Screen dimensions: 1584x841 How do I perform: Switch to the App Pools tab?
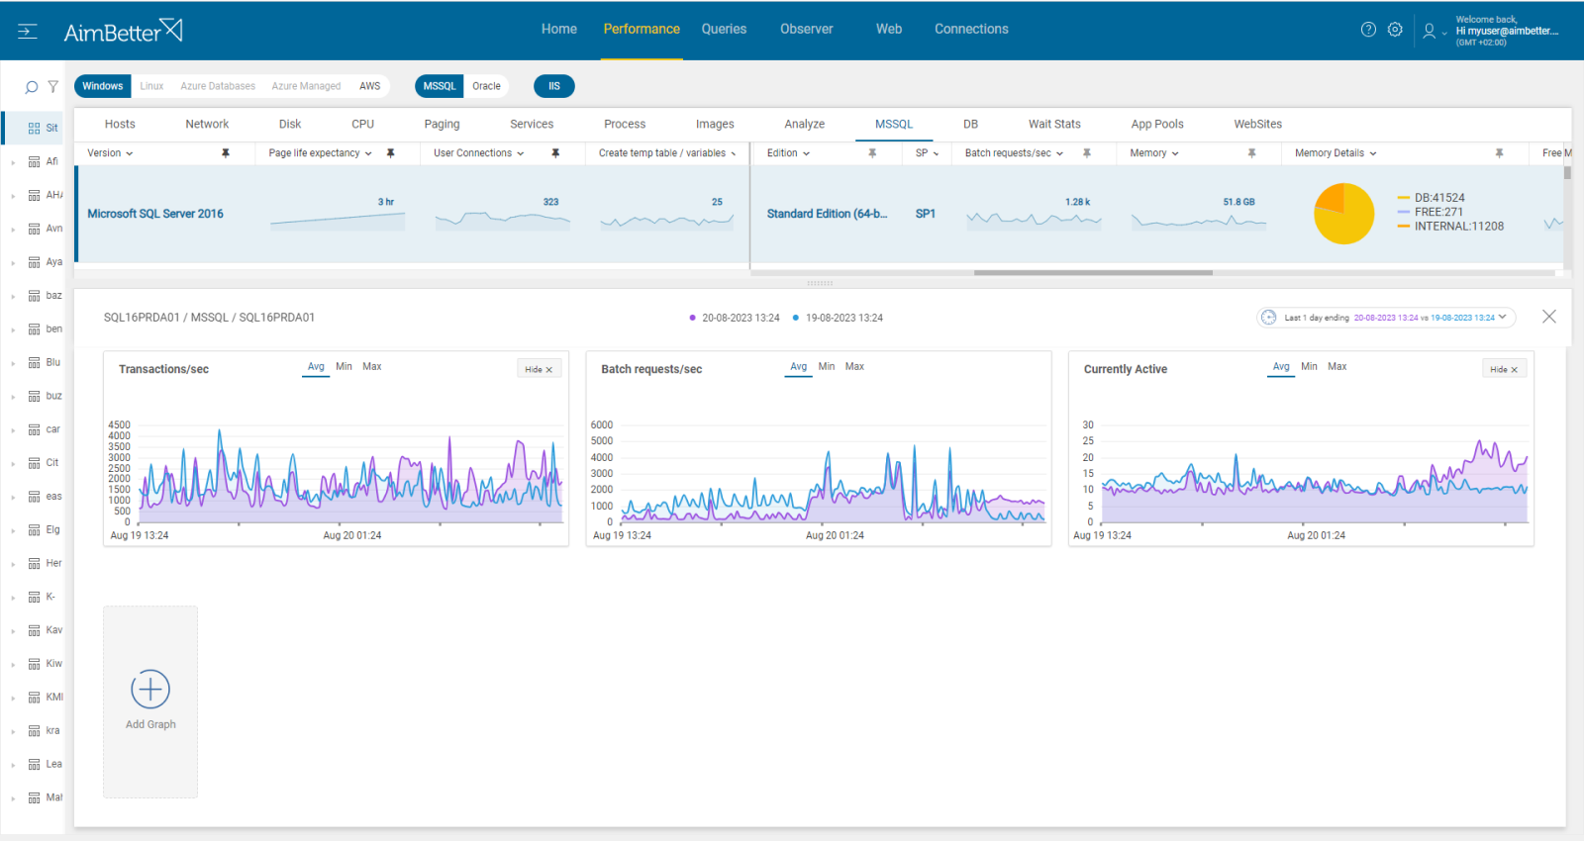point(1157,124)
